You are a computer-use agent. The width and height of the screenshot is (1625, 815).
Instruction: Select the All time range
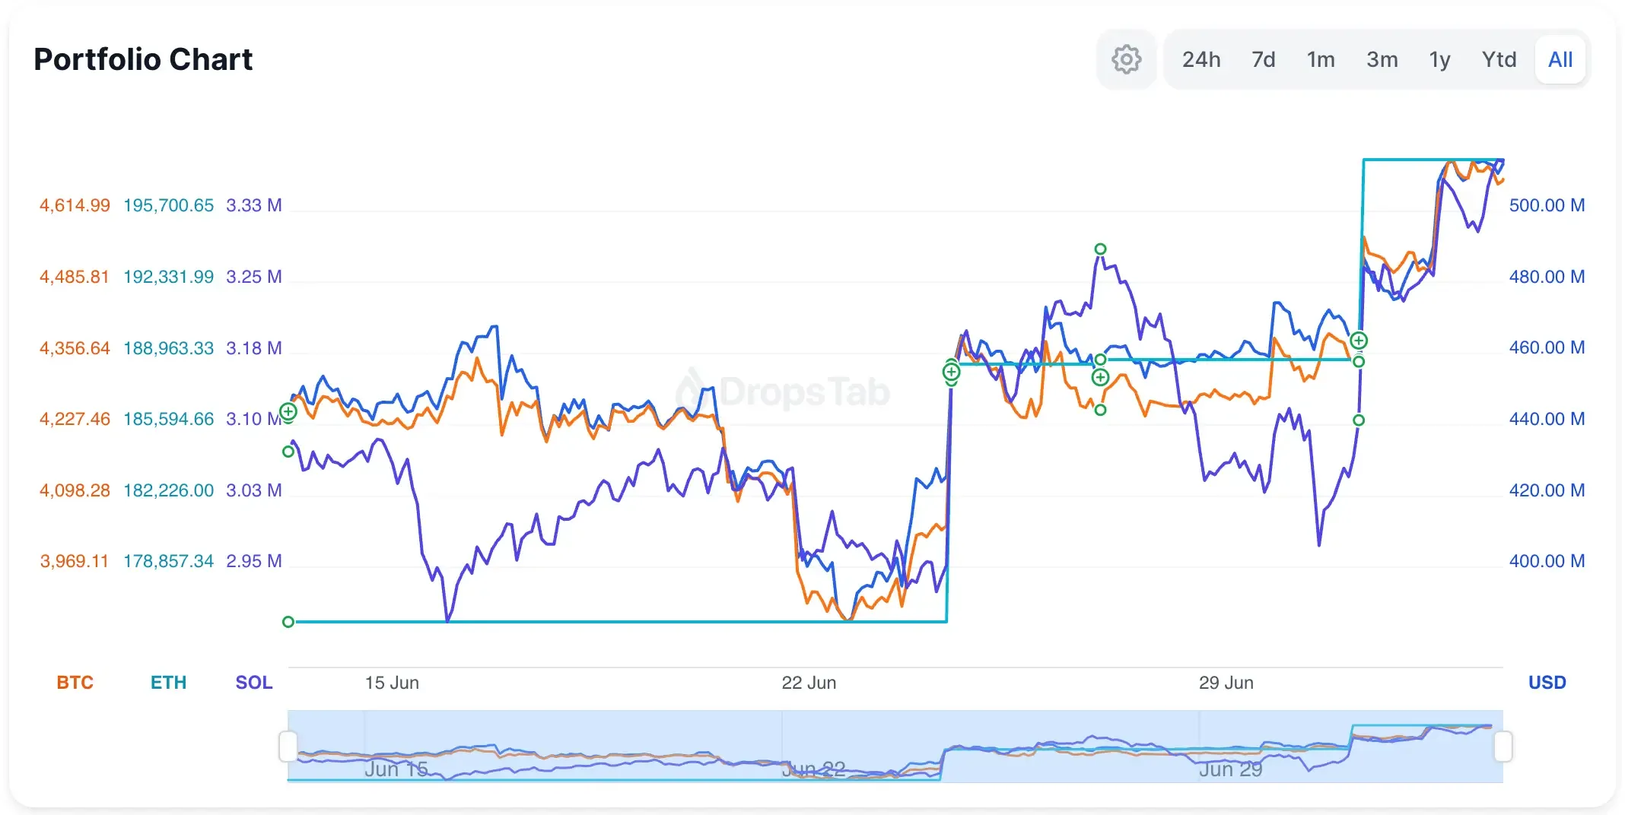coord(1560,59)
